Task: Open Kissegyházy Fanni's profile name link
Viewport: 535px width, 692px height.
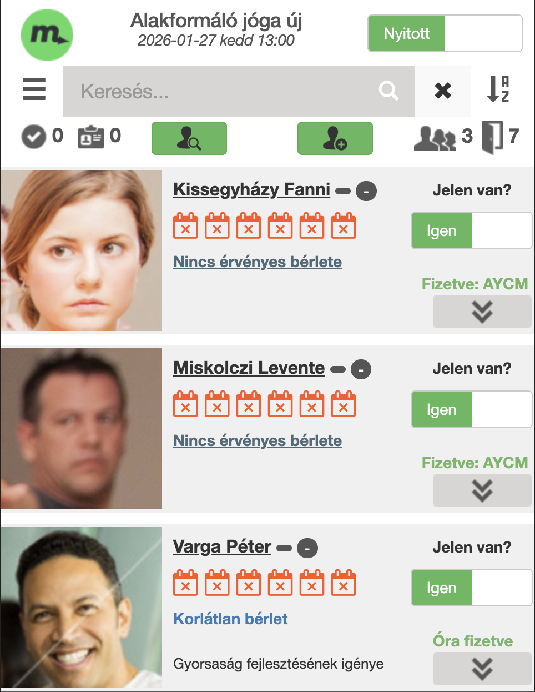Action: coord(252,189)
